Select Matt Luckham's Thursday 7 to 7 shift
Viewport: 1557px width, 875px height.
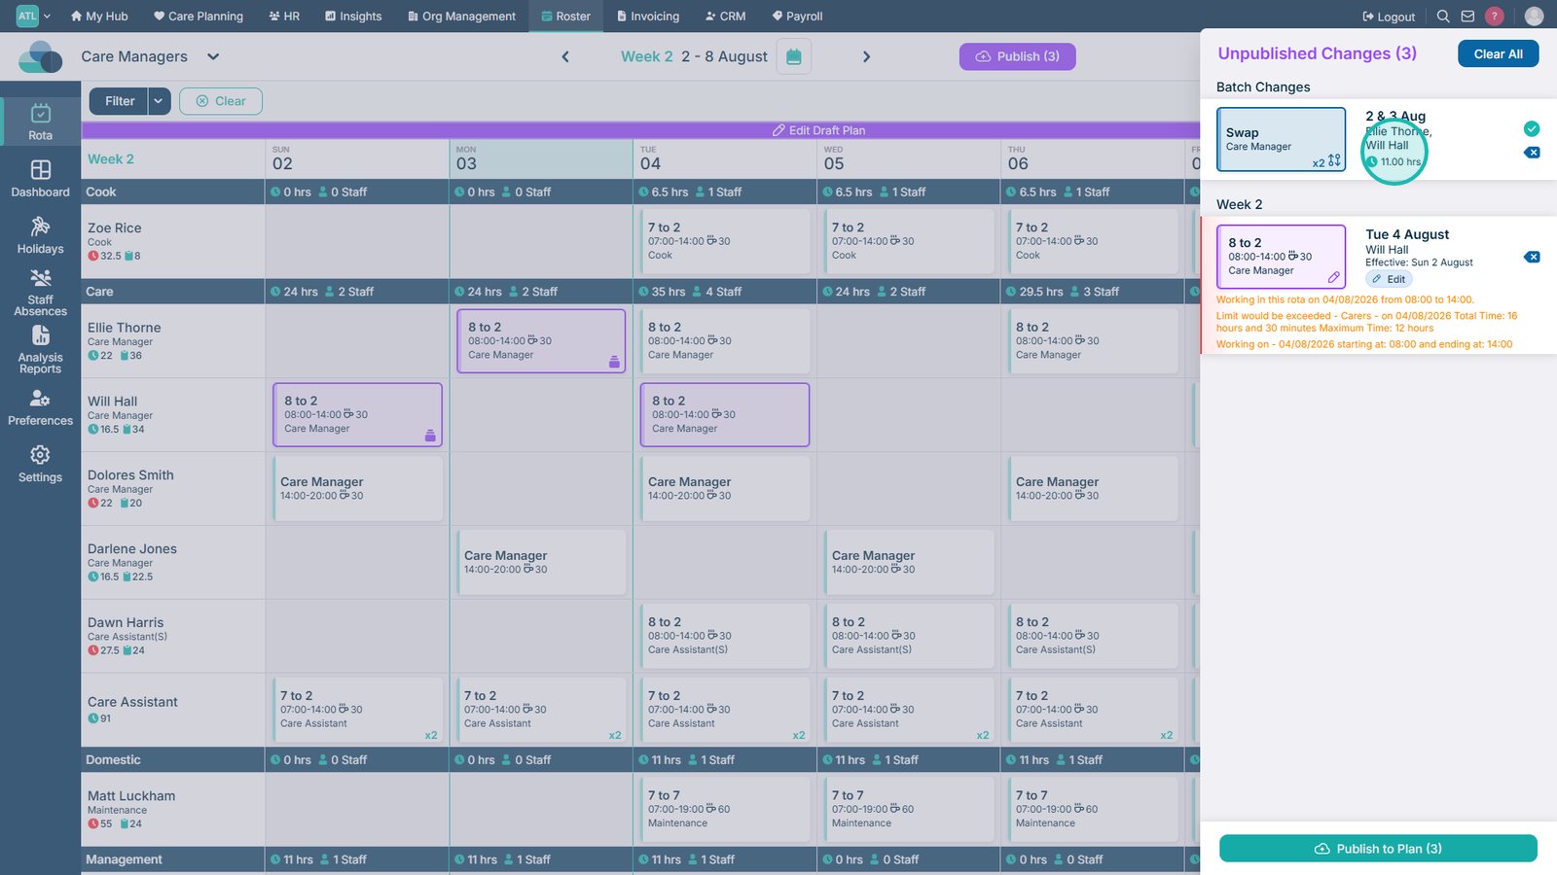coord(1092,809)
